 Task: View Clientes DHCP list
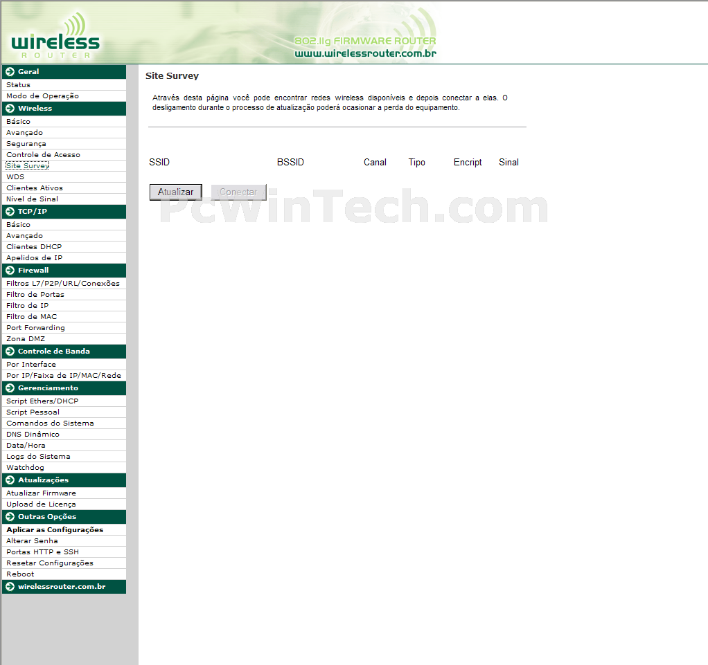pos(34,247)
